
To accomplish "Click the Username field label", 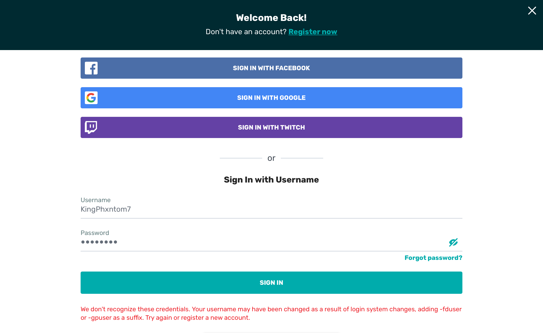I will 95,200.
